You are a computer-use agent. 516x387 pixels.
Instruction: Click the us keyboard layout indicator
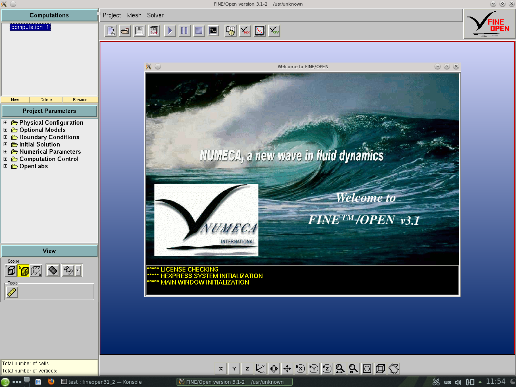447,382
